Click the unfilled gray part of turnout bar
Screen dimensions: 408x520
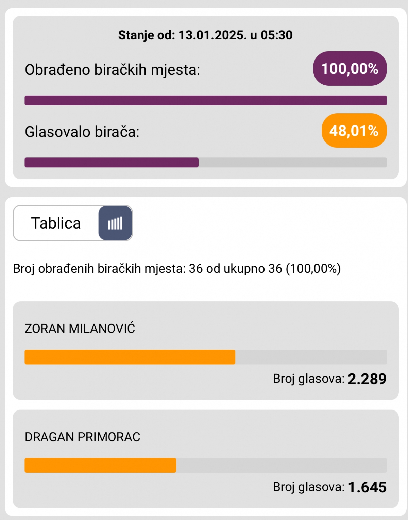292,163
